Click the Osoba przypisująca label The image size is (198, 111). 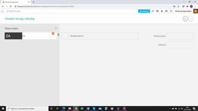183,11
